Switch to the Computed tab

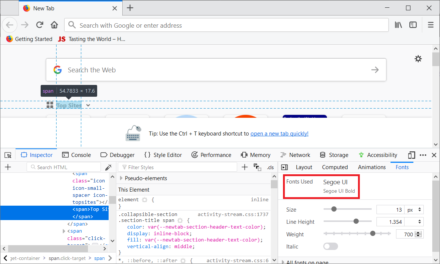pyautogui.click(x=335, y=167)
